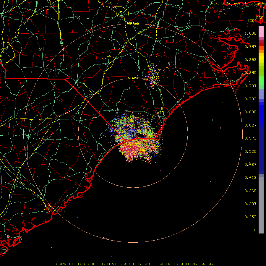Image resolution: width=266 pixels, height=266 pixels.
Task: Click the 0.840 color scale value
Action: pos(250,73)
